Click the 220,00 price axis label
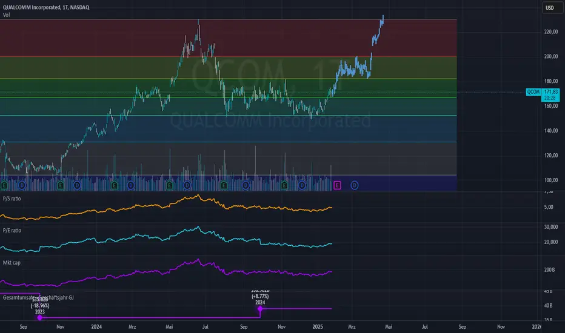Viewport: 565px width, 333px height. 551,31
